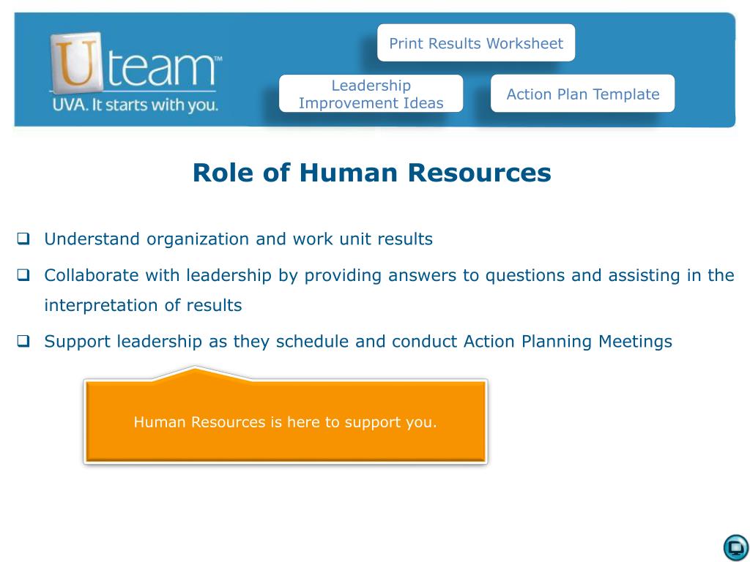The image size is (750, 562).
Task: Click the 'team' wordmark in the logo
Action: click(161, 68)
